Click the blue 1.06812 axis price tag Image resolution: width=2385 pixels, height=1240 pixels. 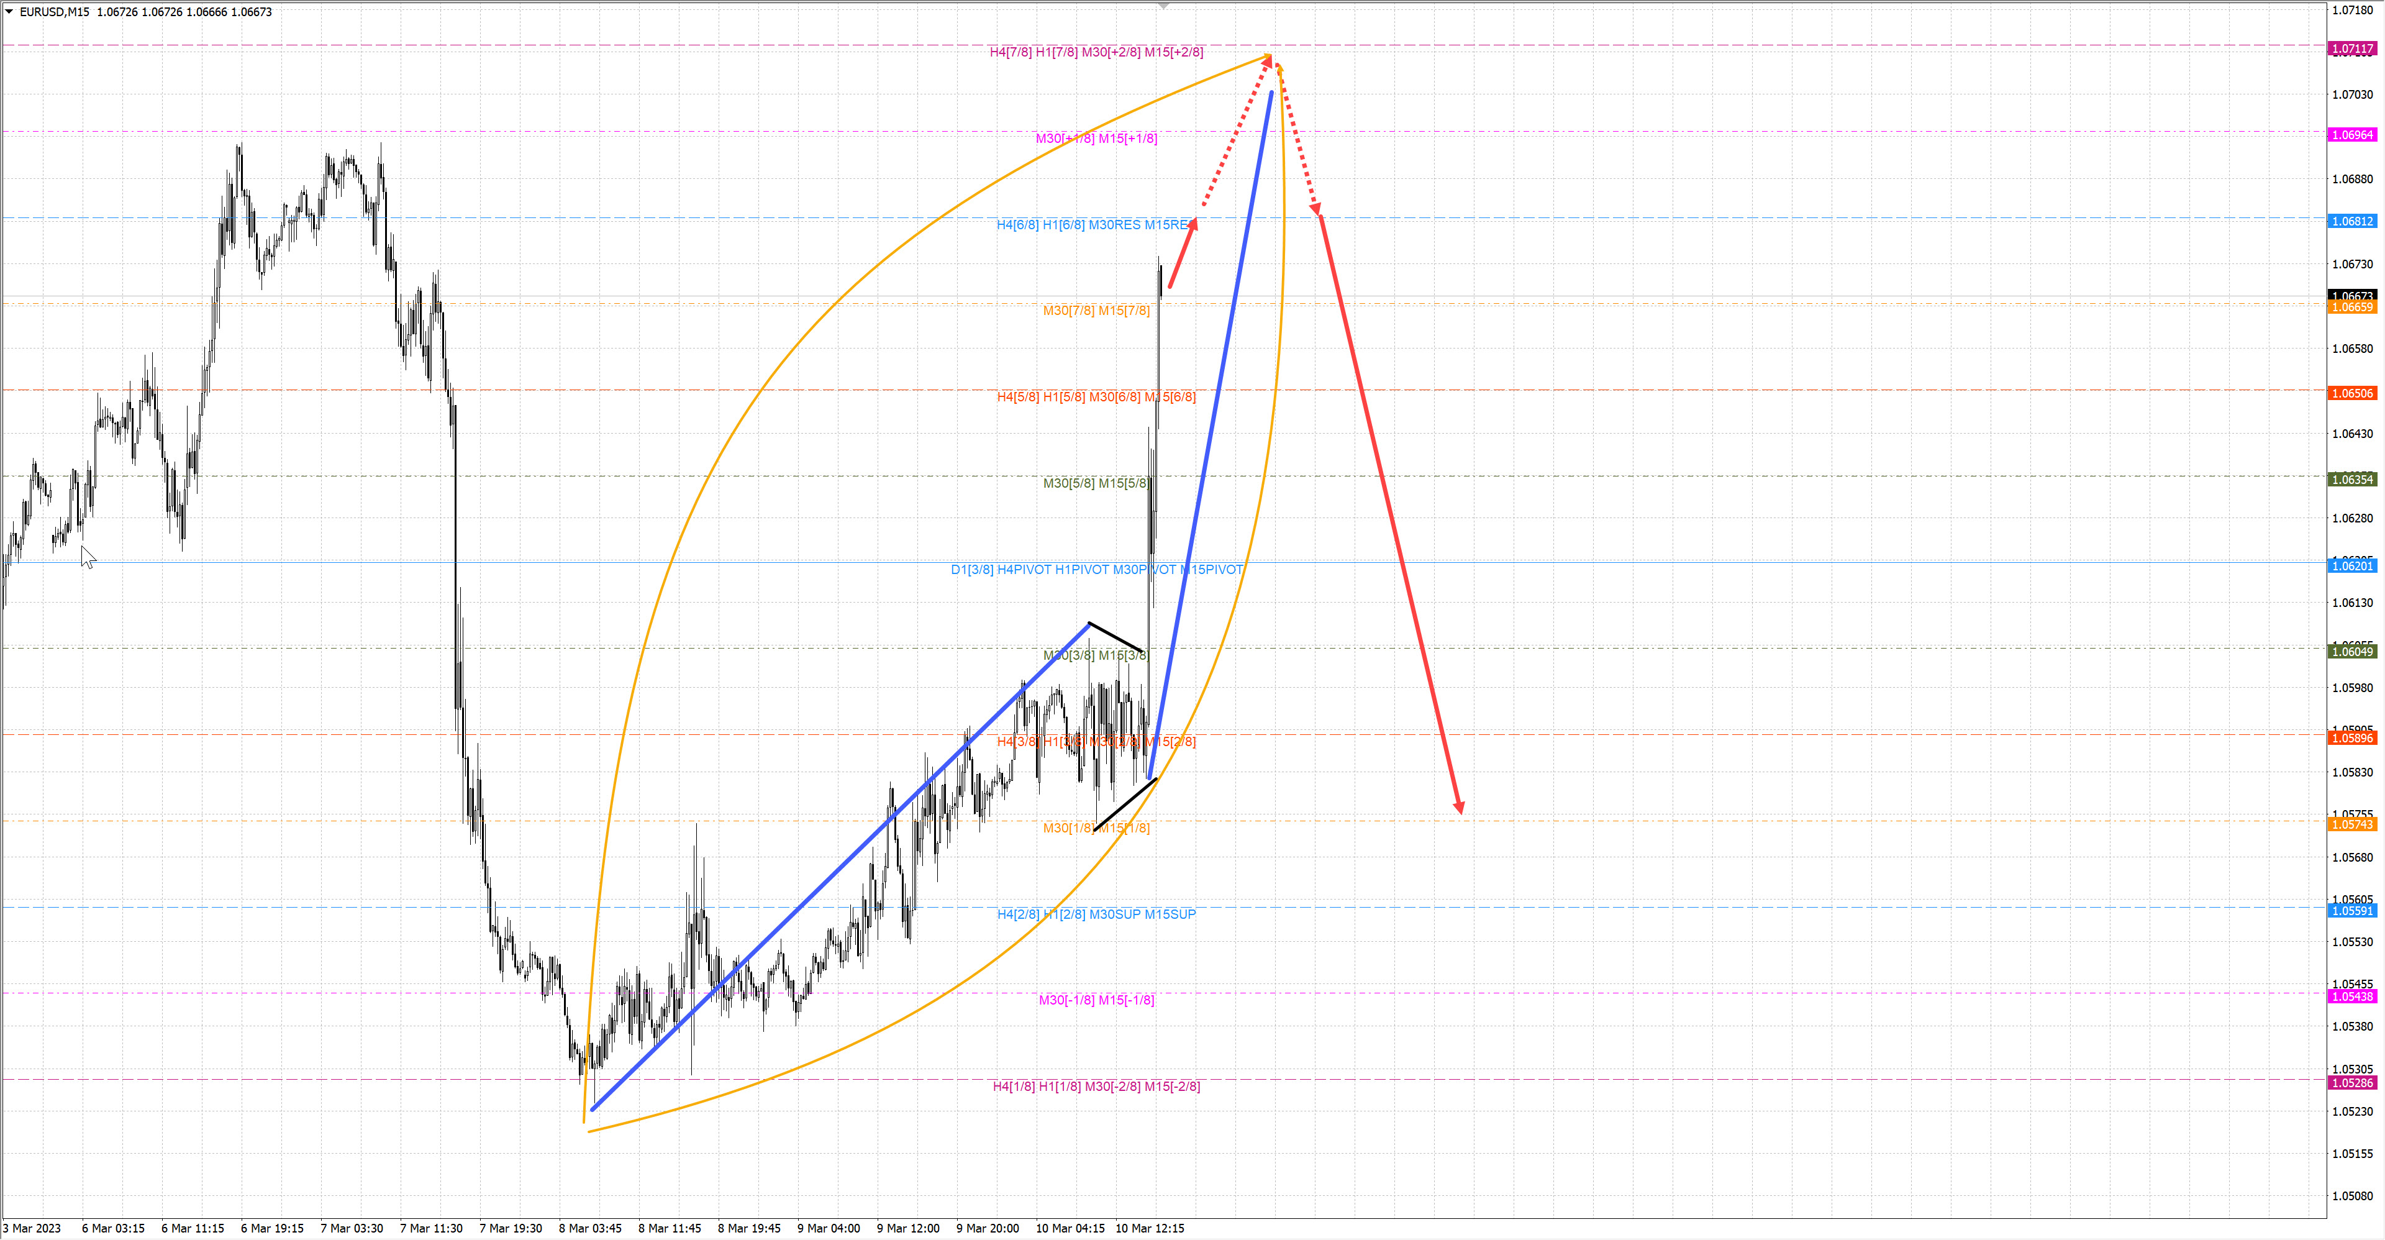tap(2351, 221)
